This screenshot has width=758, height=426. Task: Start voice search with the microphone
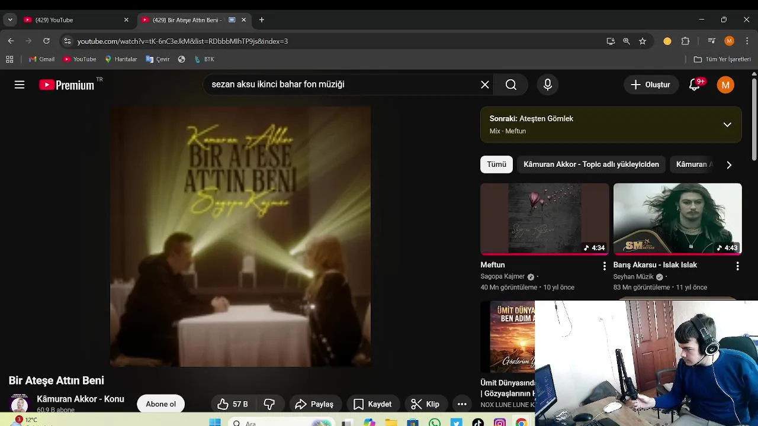tap(548, 85)
